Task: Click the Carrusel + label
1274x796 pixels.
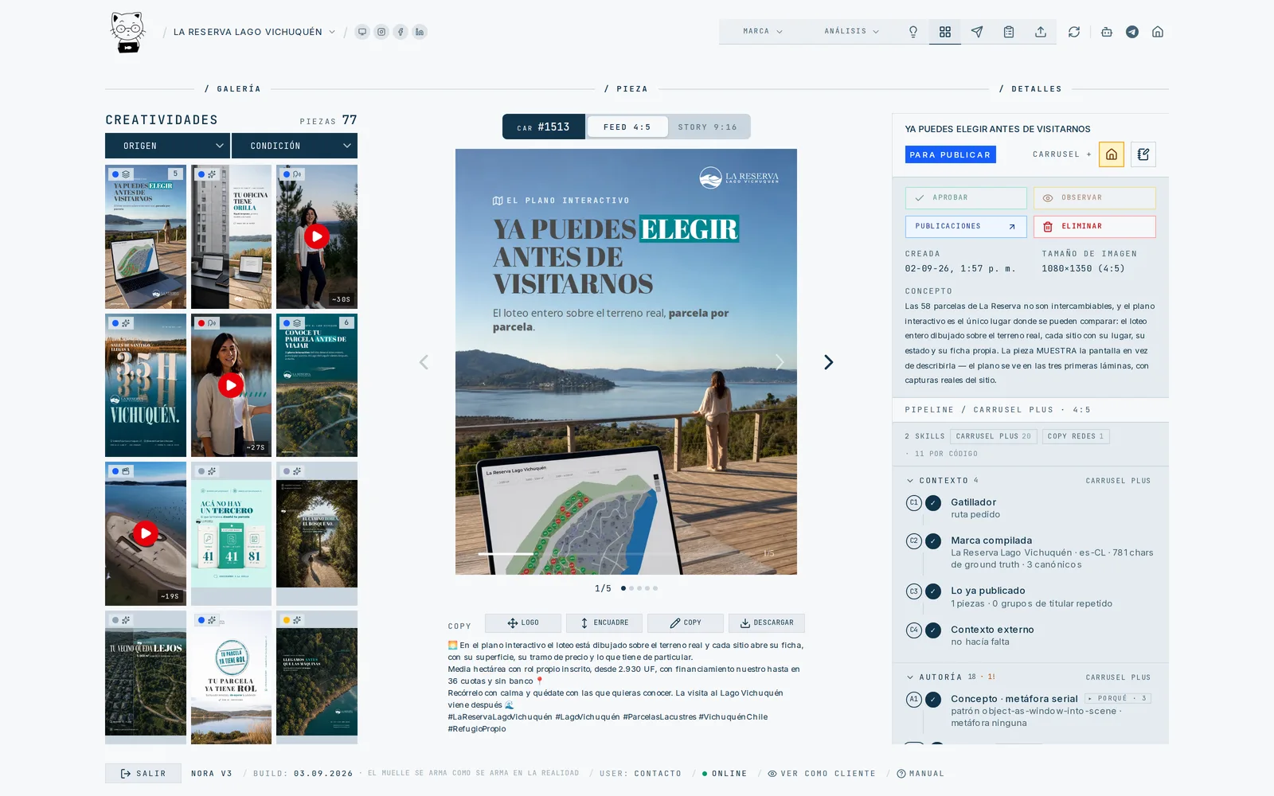Action: click(1062, 154)
